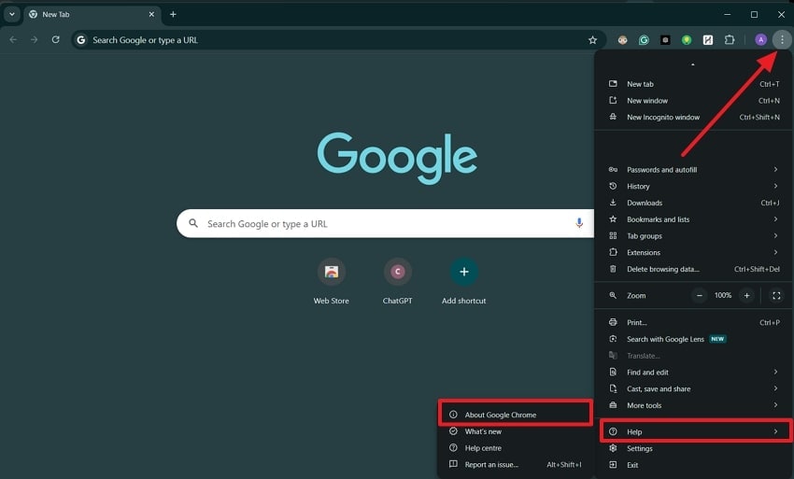Expand Bookmarks and lists submenu

tap(694, 219)
